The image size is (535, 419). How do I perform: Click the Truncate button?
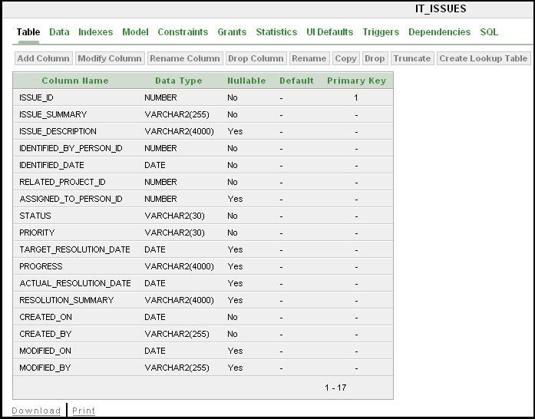pyautogui.click(x=412, y=58)
